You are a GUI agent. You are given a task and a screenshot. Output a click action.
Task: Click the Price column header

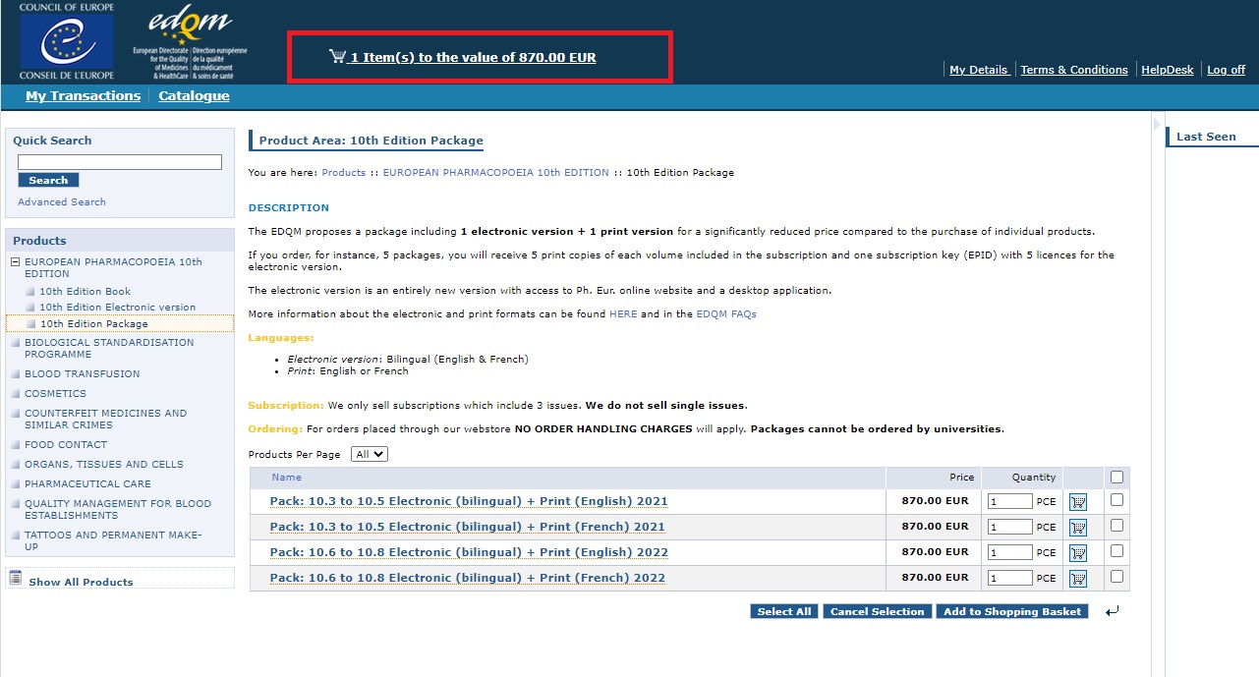point(961,478)
